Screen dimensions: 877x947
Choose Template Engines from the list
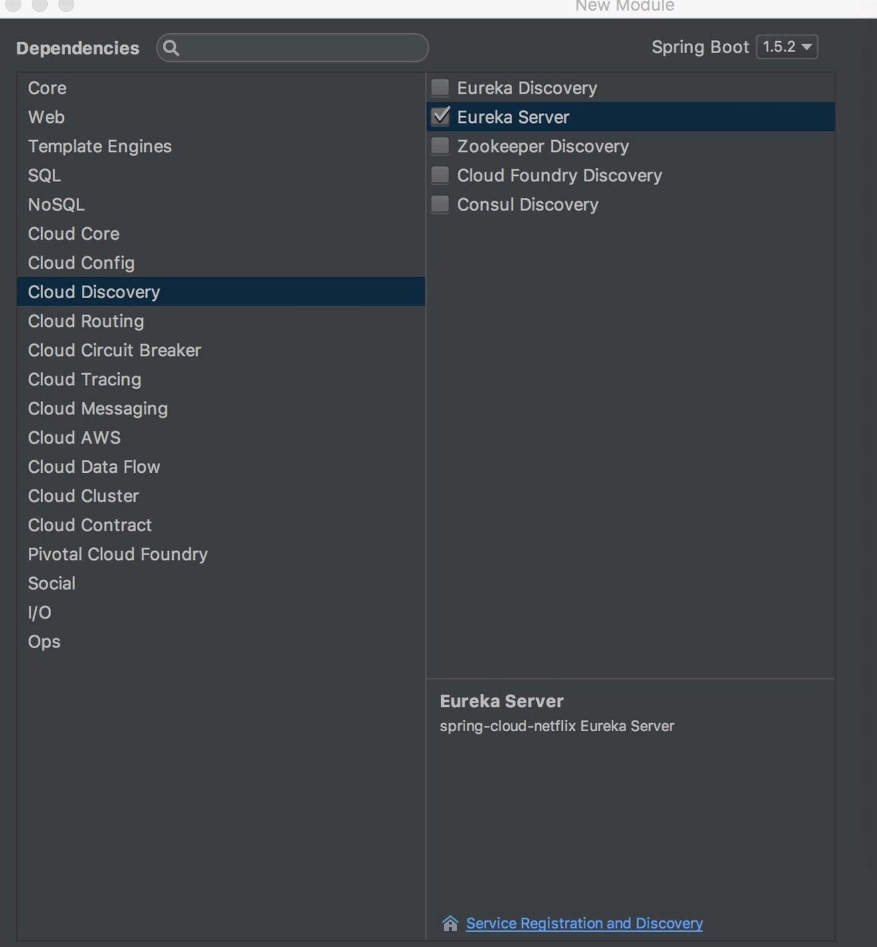pos(100,147)
